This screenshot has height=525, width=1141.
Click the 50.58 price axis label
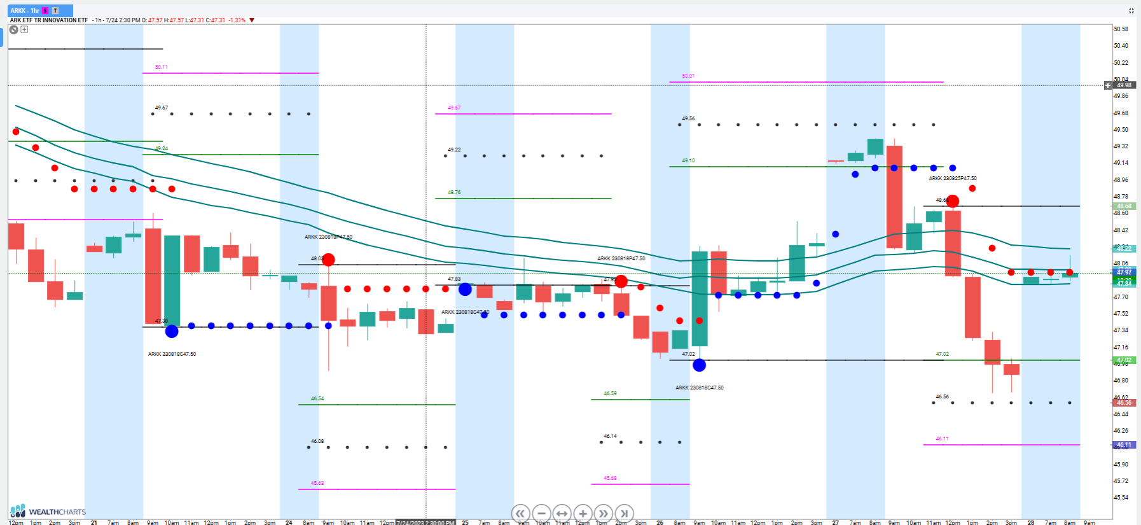[1121, 29]
